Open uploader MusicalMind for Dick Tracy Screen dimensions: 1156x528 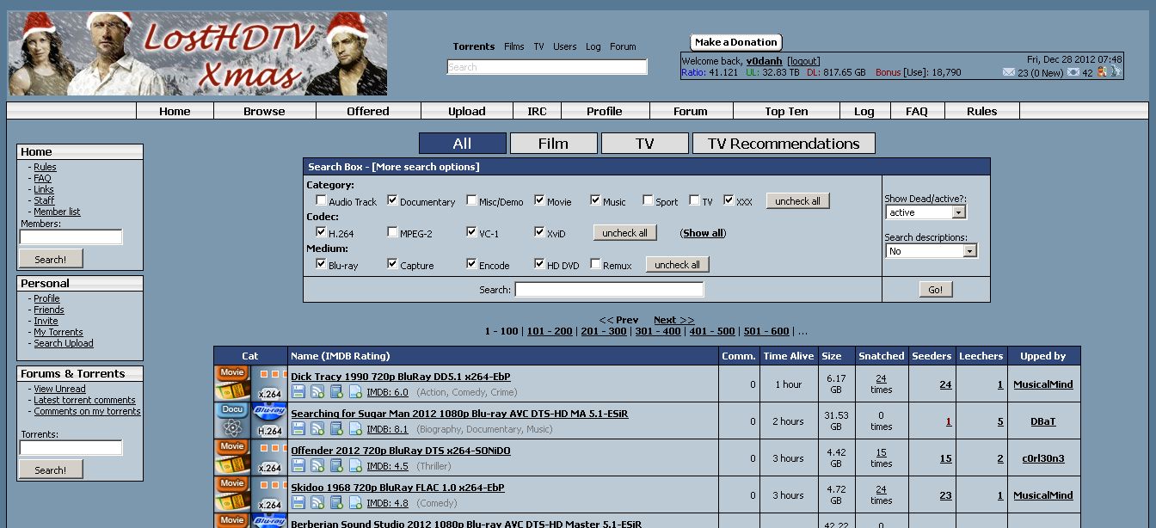click(x=1042, y=384)
